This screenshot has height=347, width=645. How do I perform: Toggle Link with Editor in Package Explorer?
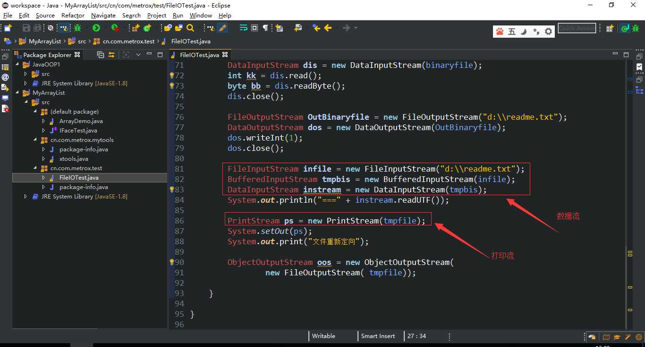coord(111,55)
